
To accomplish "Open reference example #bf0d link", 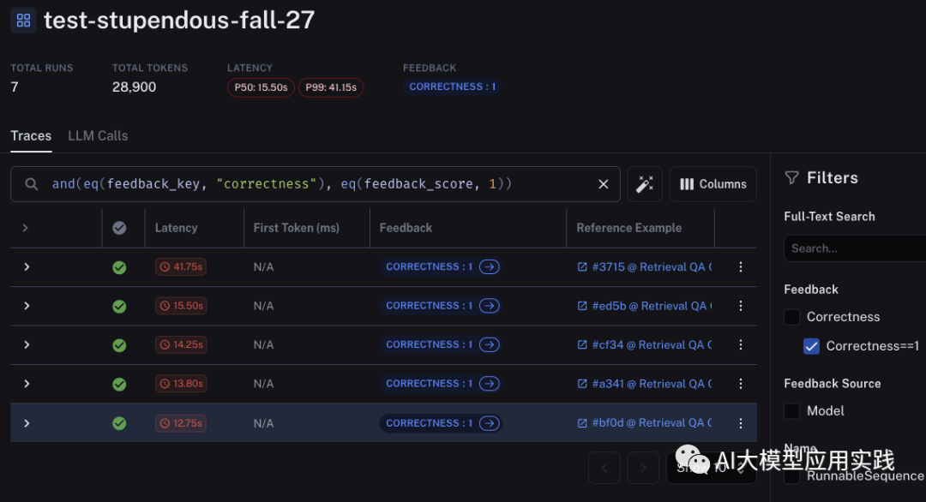I will coord(644,422).
